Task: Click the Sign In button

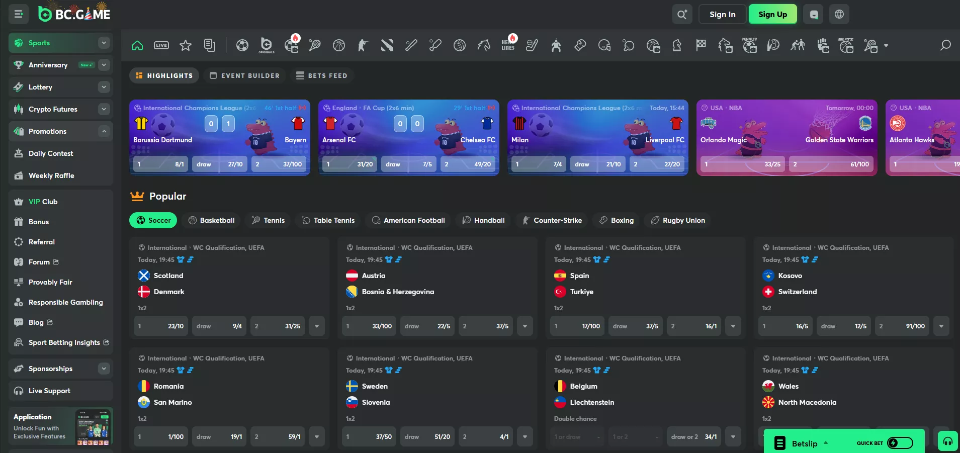Action: click(x=722, y=14)
